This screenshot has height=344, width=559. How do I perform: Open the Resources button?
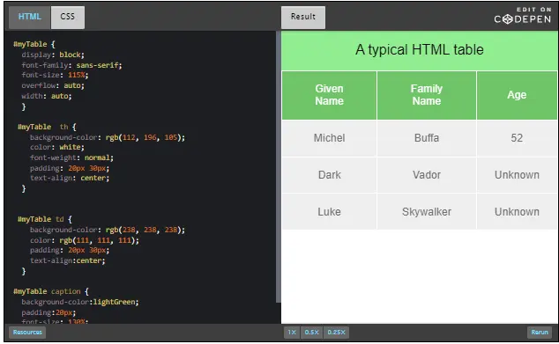point(27,333)
